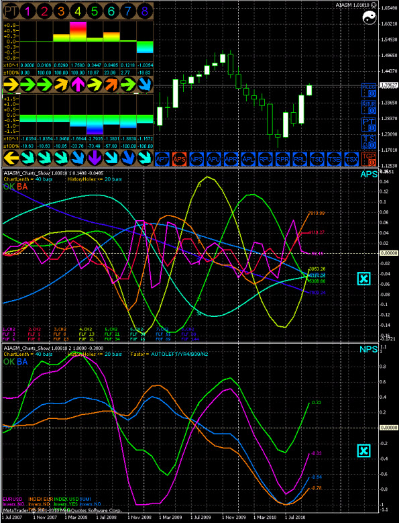The width and height of the screenshot is (399, 523).
Task: Click the 1.7580 value under column 4
Action: click(78, 65)
